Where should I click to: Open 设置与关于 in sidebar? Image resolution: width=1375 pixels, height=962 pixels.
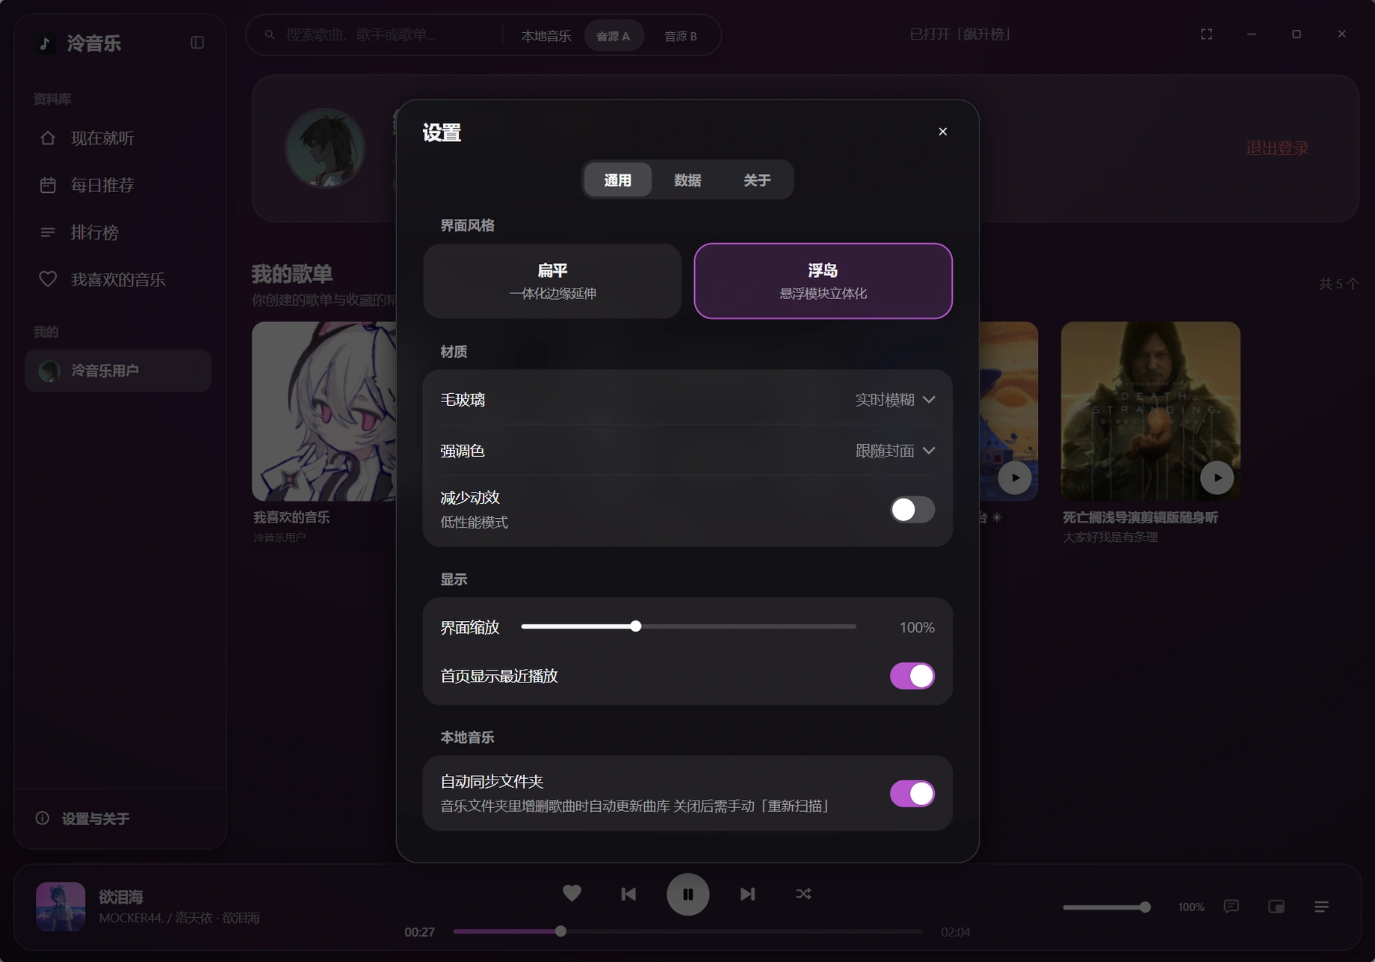[x=120, y=818]
